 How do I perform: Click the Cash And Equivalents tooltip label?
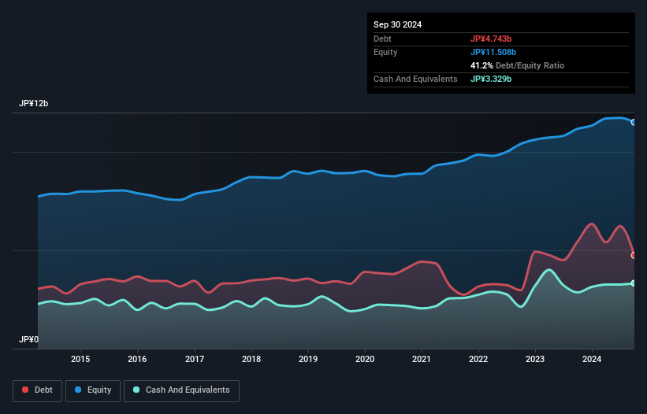(x=415, y=79)
